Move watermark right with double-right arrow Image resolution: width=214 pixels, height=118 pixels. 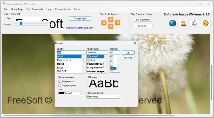118,23
